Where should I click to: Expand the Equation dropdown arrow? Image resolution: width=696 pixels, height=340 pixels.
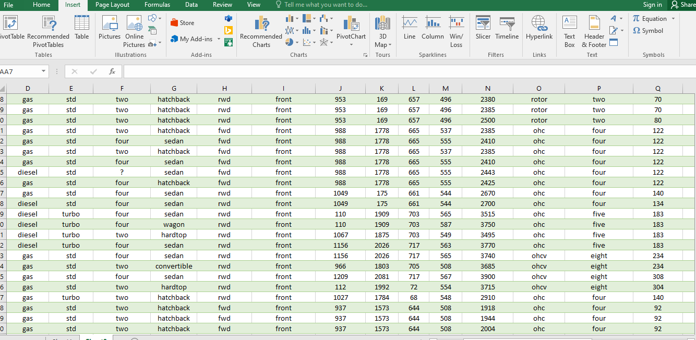[673, 19]
